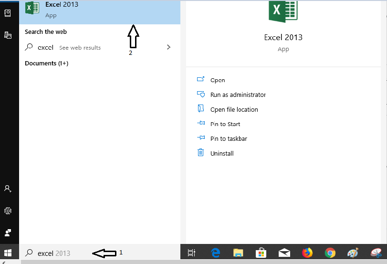Open the Windows Start button
Screen dimensions: 387x264
point(8,253)
